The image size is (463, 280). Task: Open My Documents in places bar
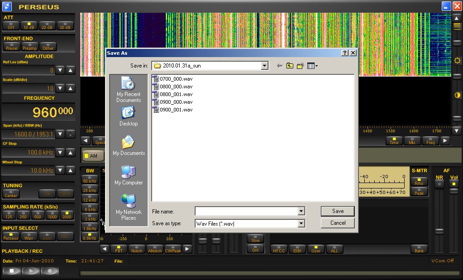[129, 145]
